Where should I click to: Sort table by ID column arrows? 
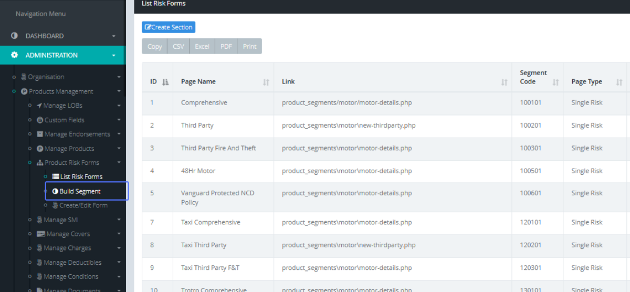click(165, 82)
